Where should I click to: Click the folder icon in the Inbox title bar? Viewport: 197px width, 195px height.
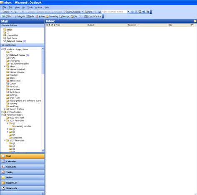195,21
